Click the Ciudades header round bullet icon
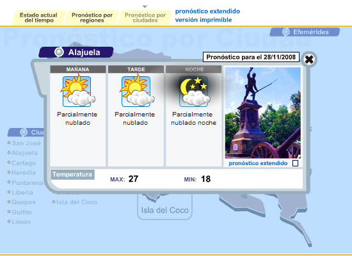 tap(24, 132)
